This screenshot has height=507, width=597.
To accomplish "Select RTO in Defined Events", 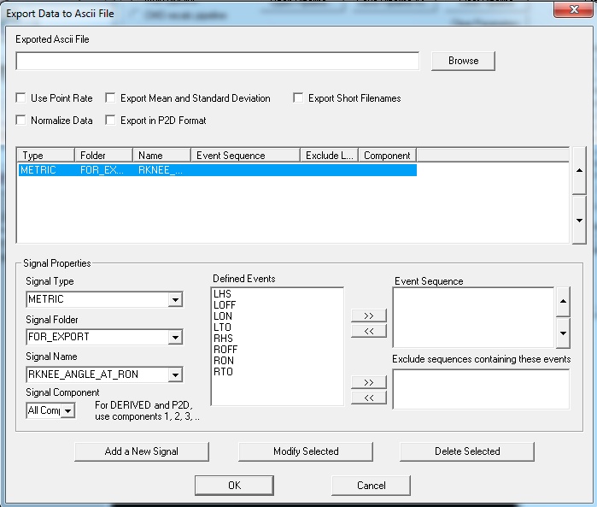I will 223,371.
